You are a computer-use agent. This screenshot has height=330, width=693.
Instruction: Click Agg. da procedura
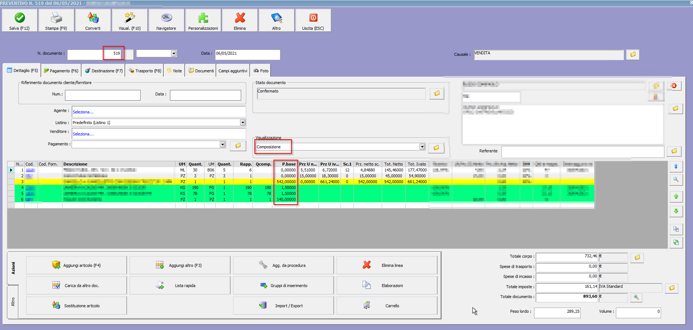tap(283, 265)
